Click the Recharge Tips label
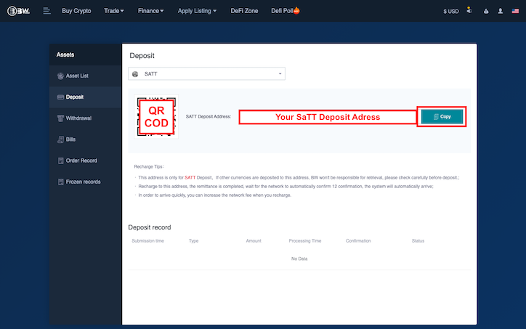Image resolution: width=526 pixels, height=329 pixels. pyautogui.click(x=149, y=167)
